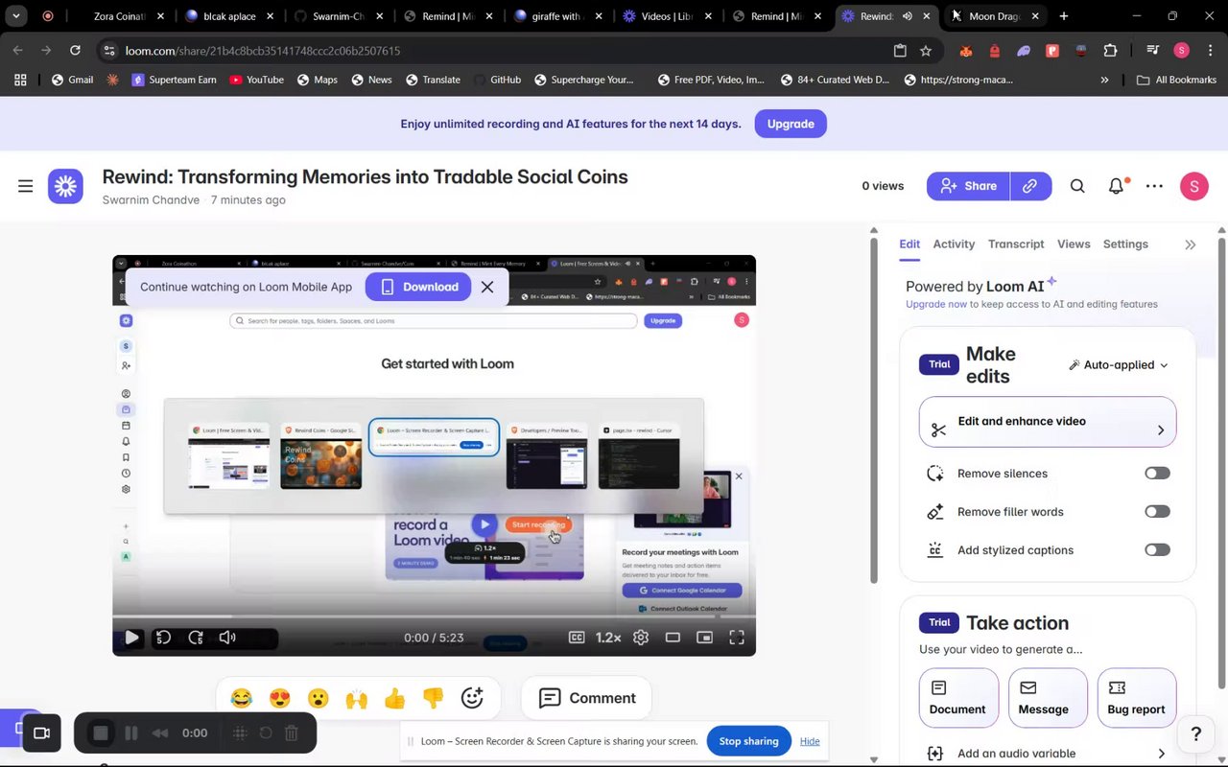
Task: Reload the browser page
Action: click(x=75, y=51)
